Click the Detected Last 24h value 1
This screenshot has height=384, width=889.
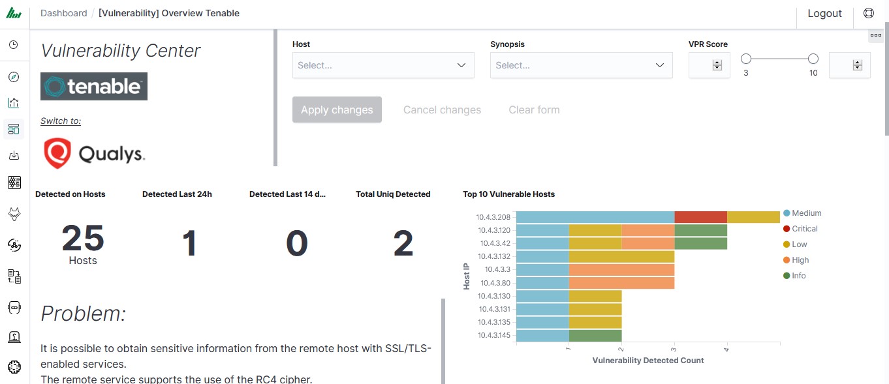click(x=189, y=243)
